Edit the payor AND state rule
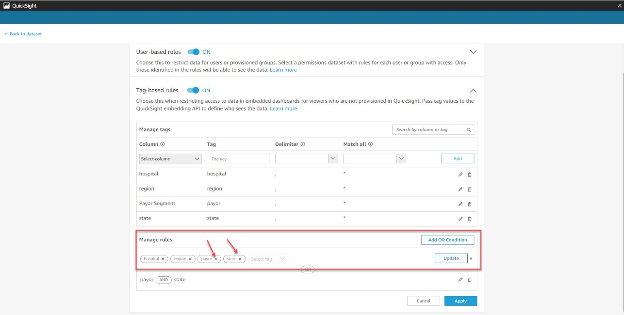 (460, 280)
